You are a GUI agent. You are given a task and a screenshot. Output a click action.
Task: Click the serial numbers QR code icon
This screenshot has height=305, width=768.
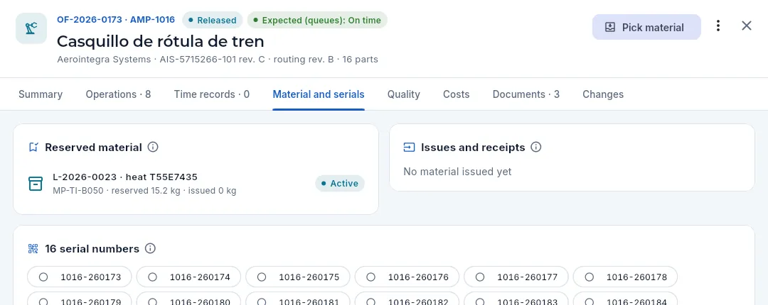(33, 249)
